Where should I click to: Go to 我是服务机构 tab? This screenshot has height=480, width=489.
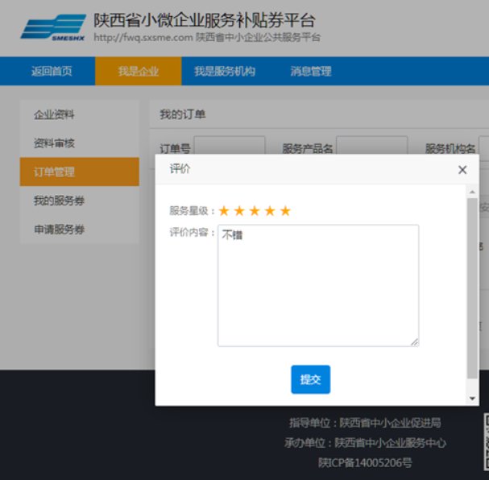tap(224, 72)
